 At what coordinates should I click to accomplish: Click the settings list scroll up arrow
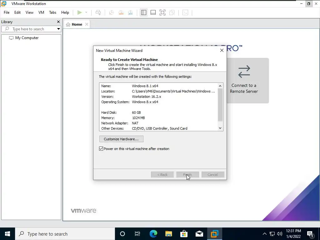tap(220, 86)
